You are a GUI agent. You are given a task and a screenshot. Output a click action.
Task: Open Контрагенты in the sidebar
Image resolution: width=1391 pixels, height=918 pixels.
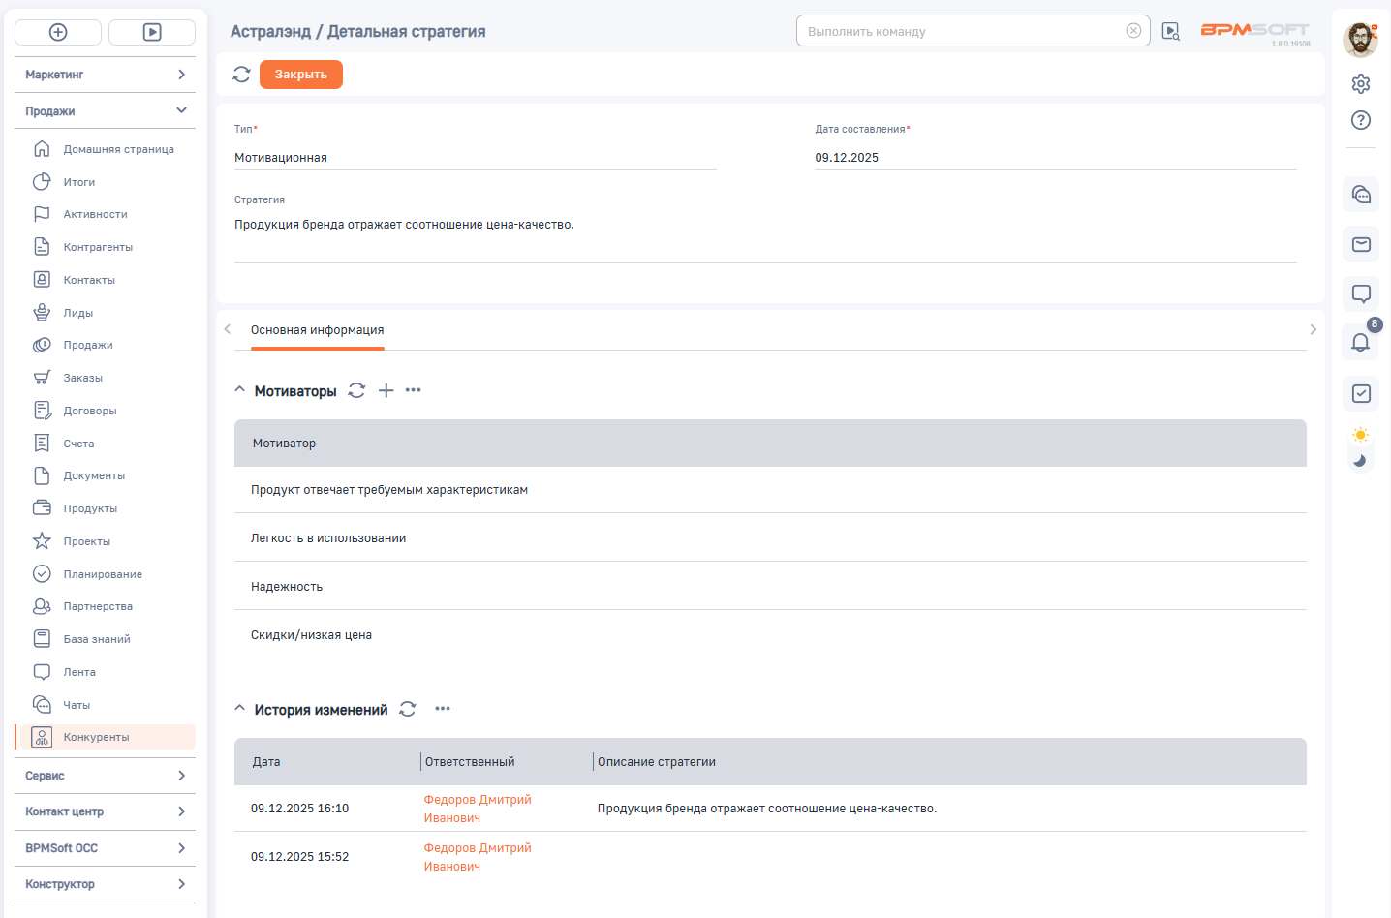[98, 247]
